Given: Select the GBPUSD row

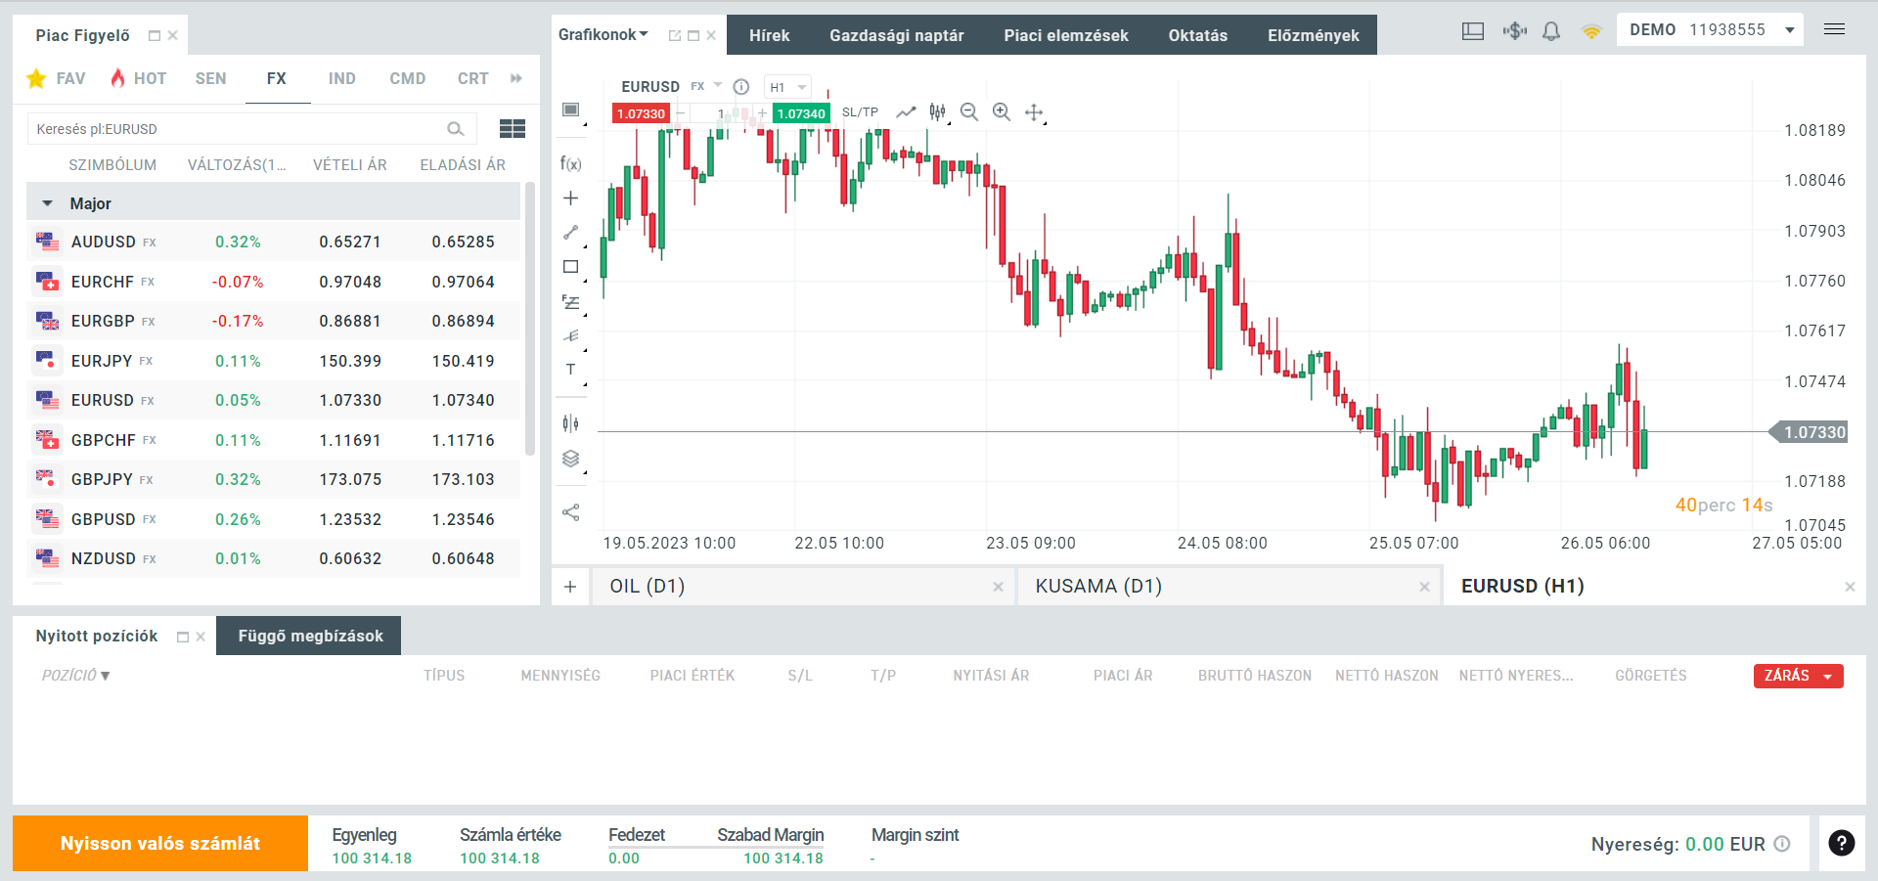Looking at the screenshot, I should (x=274, y=519).
